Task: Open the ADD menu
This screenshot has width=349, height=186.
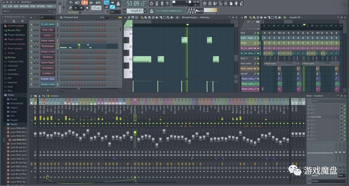Action: [x=16, y=6]
